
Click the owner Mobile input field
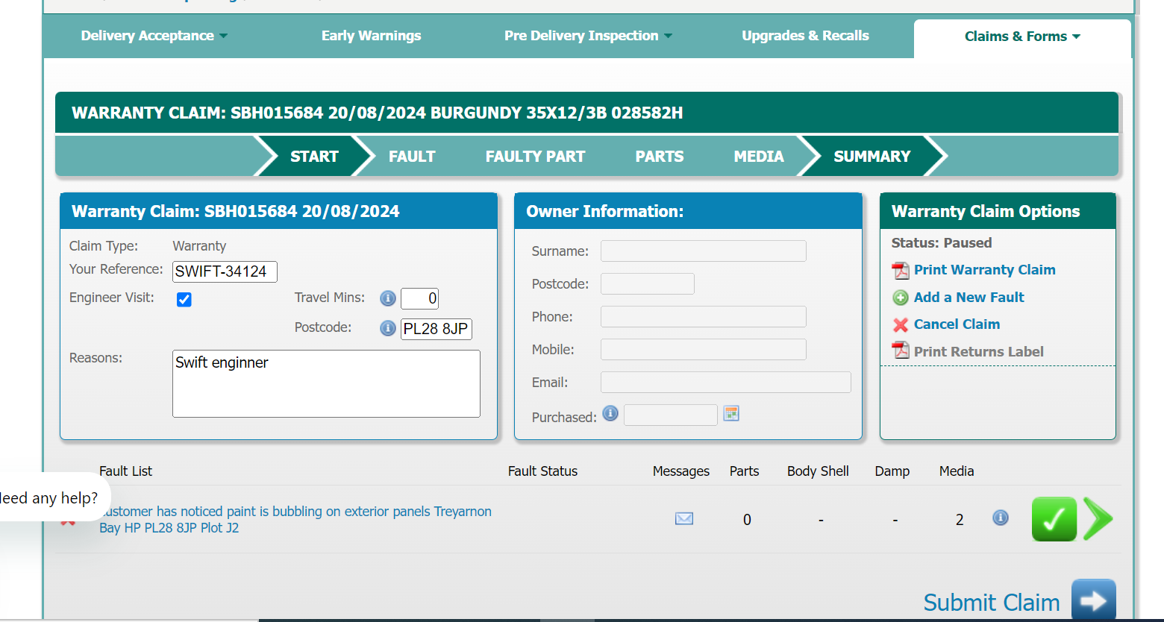[x=704, y=349]
